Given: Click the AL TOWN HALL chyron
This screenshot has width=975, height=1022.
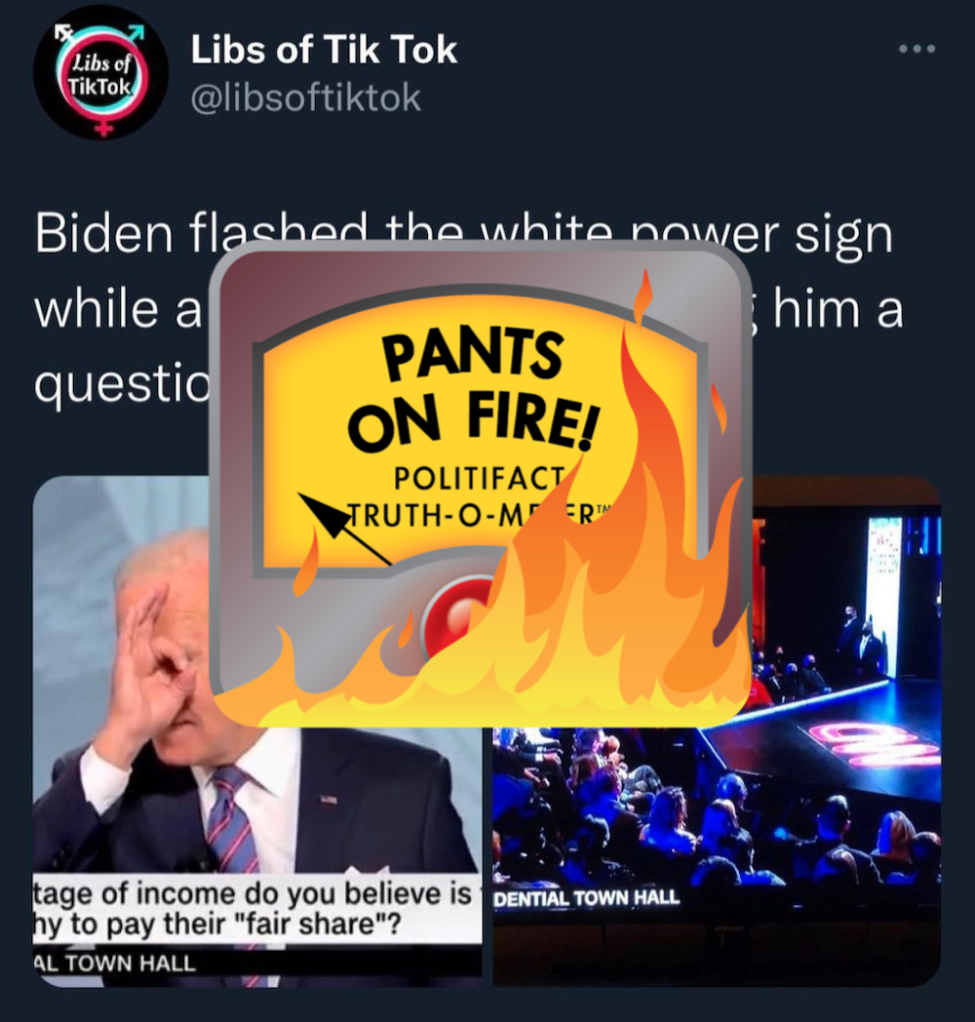Looking at the screenshot, I should pos(115,963).
